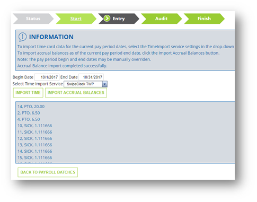
Task: Click the INFORMATION heading text
Action: 51,37
